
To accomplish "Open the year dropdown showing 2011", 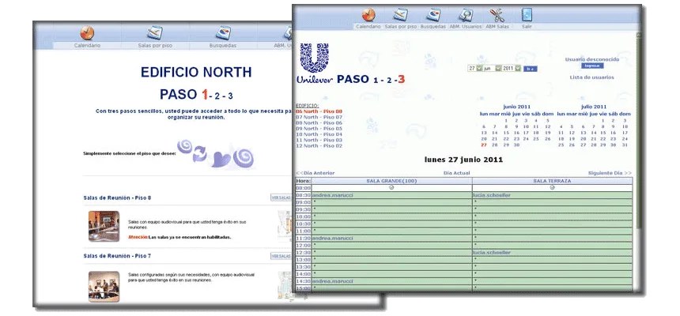I will click(512, 69).
